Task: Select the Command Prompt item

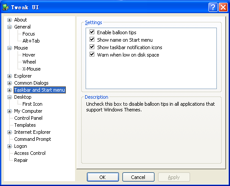Action: pos(32,139)
